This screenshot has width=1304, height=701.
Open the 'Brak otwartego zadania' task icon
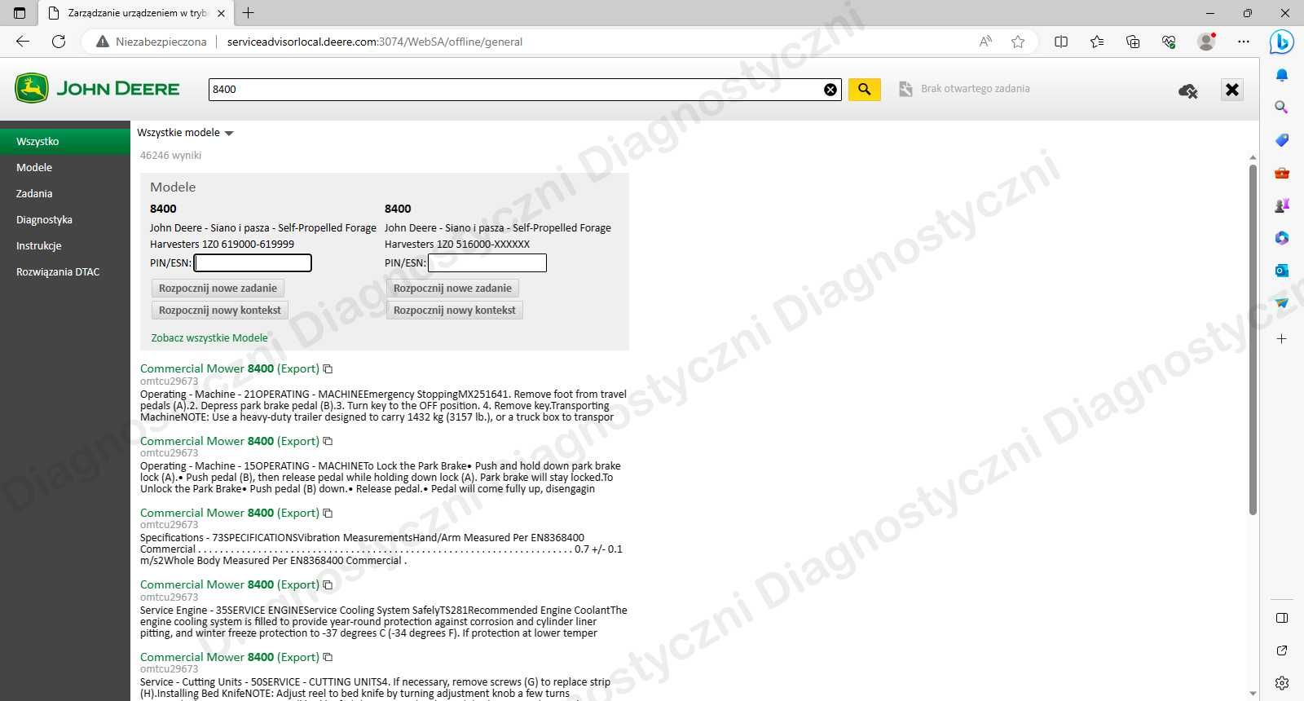coord(905,89)
